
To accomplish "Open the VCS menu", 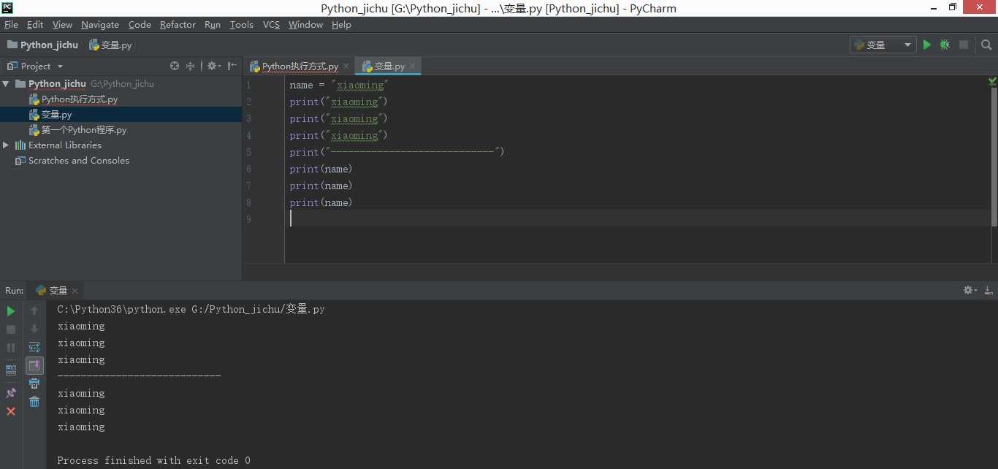I will [x=271, y=24].
